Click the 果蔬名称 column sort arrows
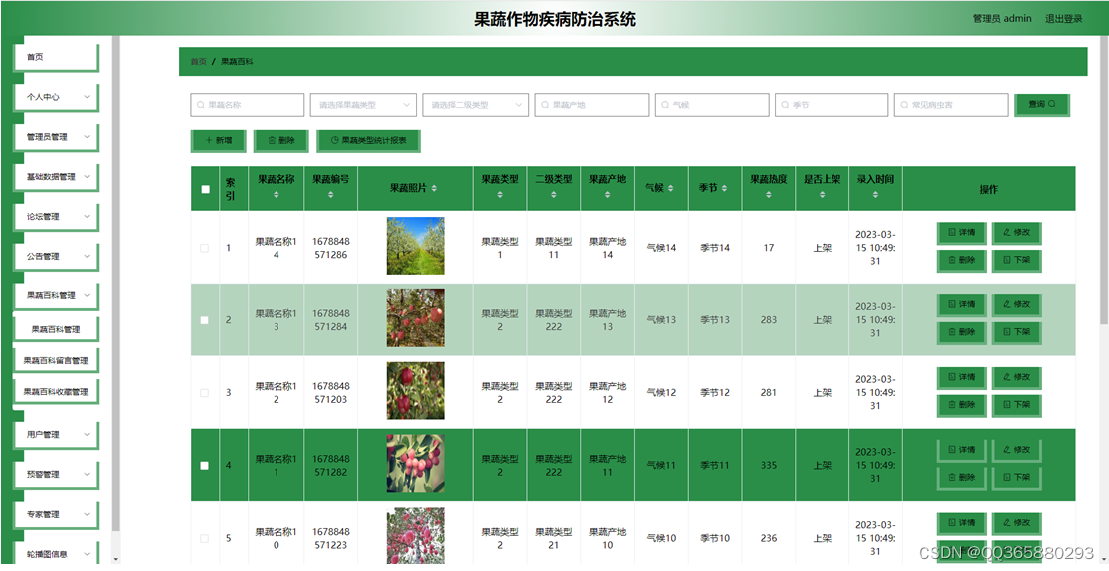Screen dimensions: 1109x571 click(276, 195)
